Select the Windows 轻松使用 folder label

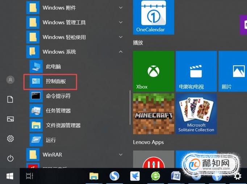[x=64, y=37]
